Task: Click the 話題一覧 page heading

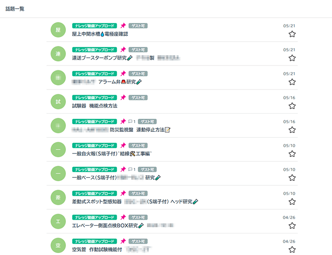Action: pos(15,9)
